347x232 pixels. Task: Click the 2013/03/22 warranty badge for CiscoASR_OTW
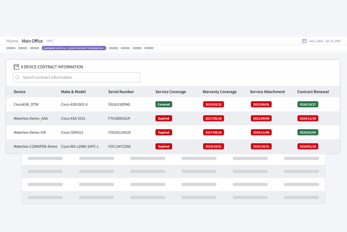tap(213, 104)
